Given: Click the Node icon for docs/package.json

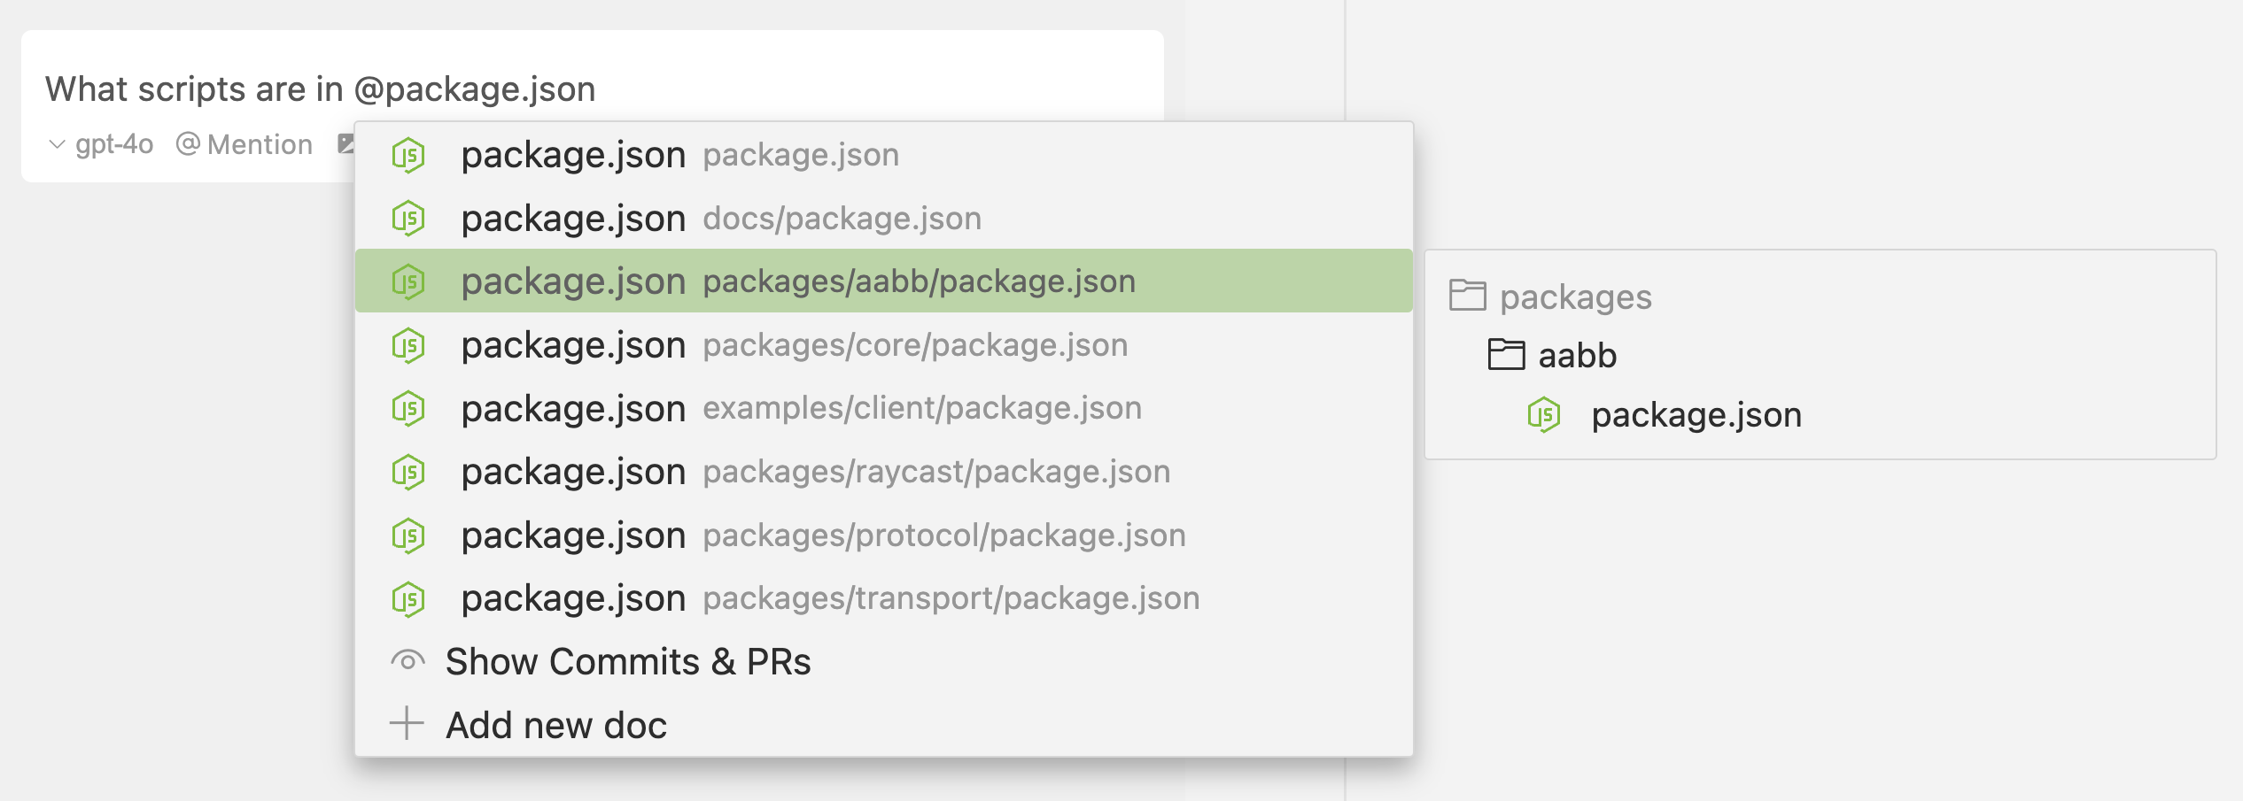Looking at the screenshot, I should coord(408,219).
